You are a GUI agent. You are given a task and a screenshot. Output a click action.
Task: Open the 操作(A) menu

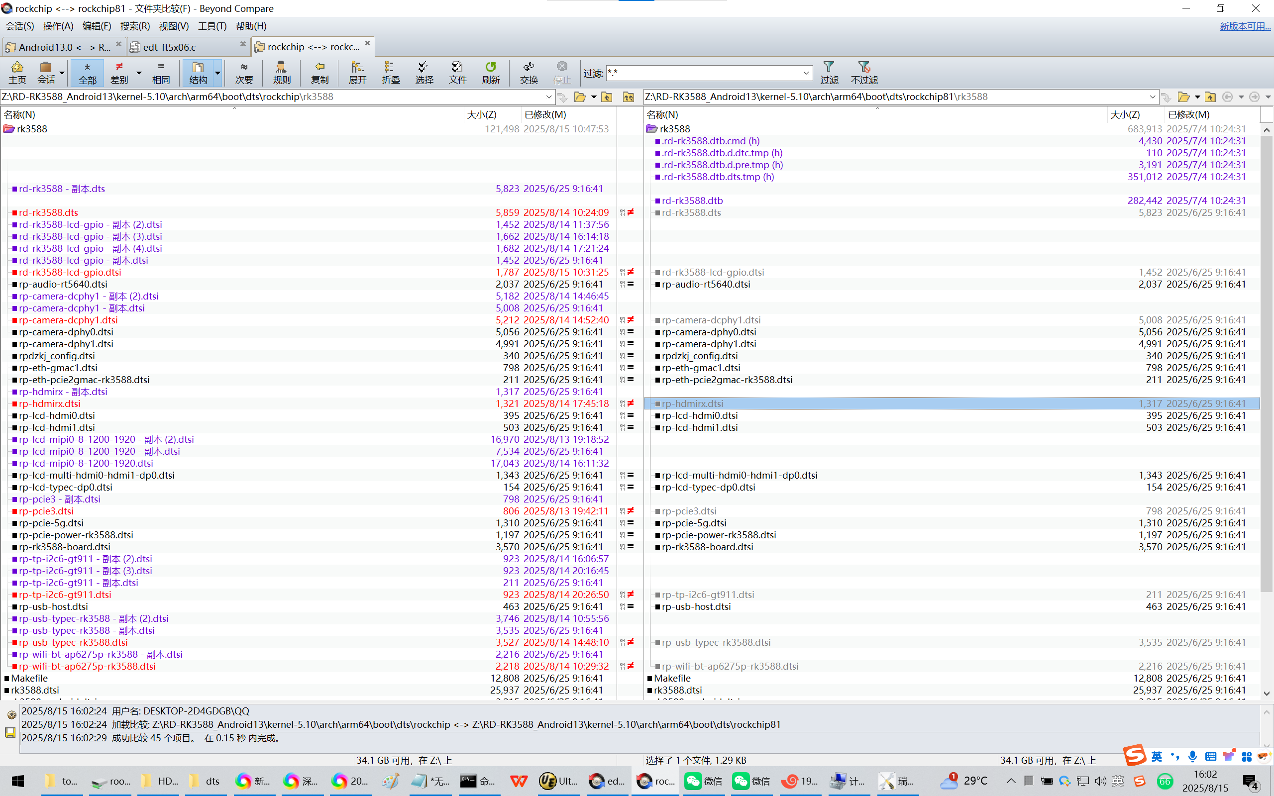coord(58,26)
